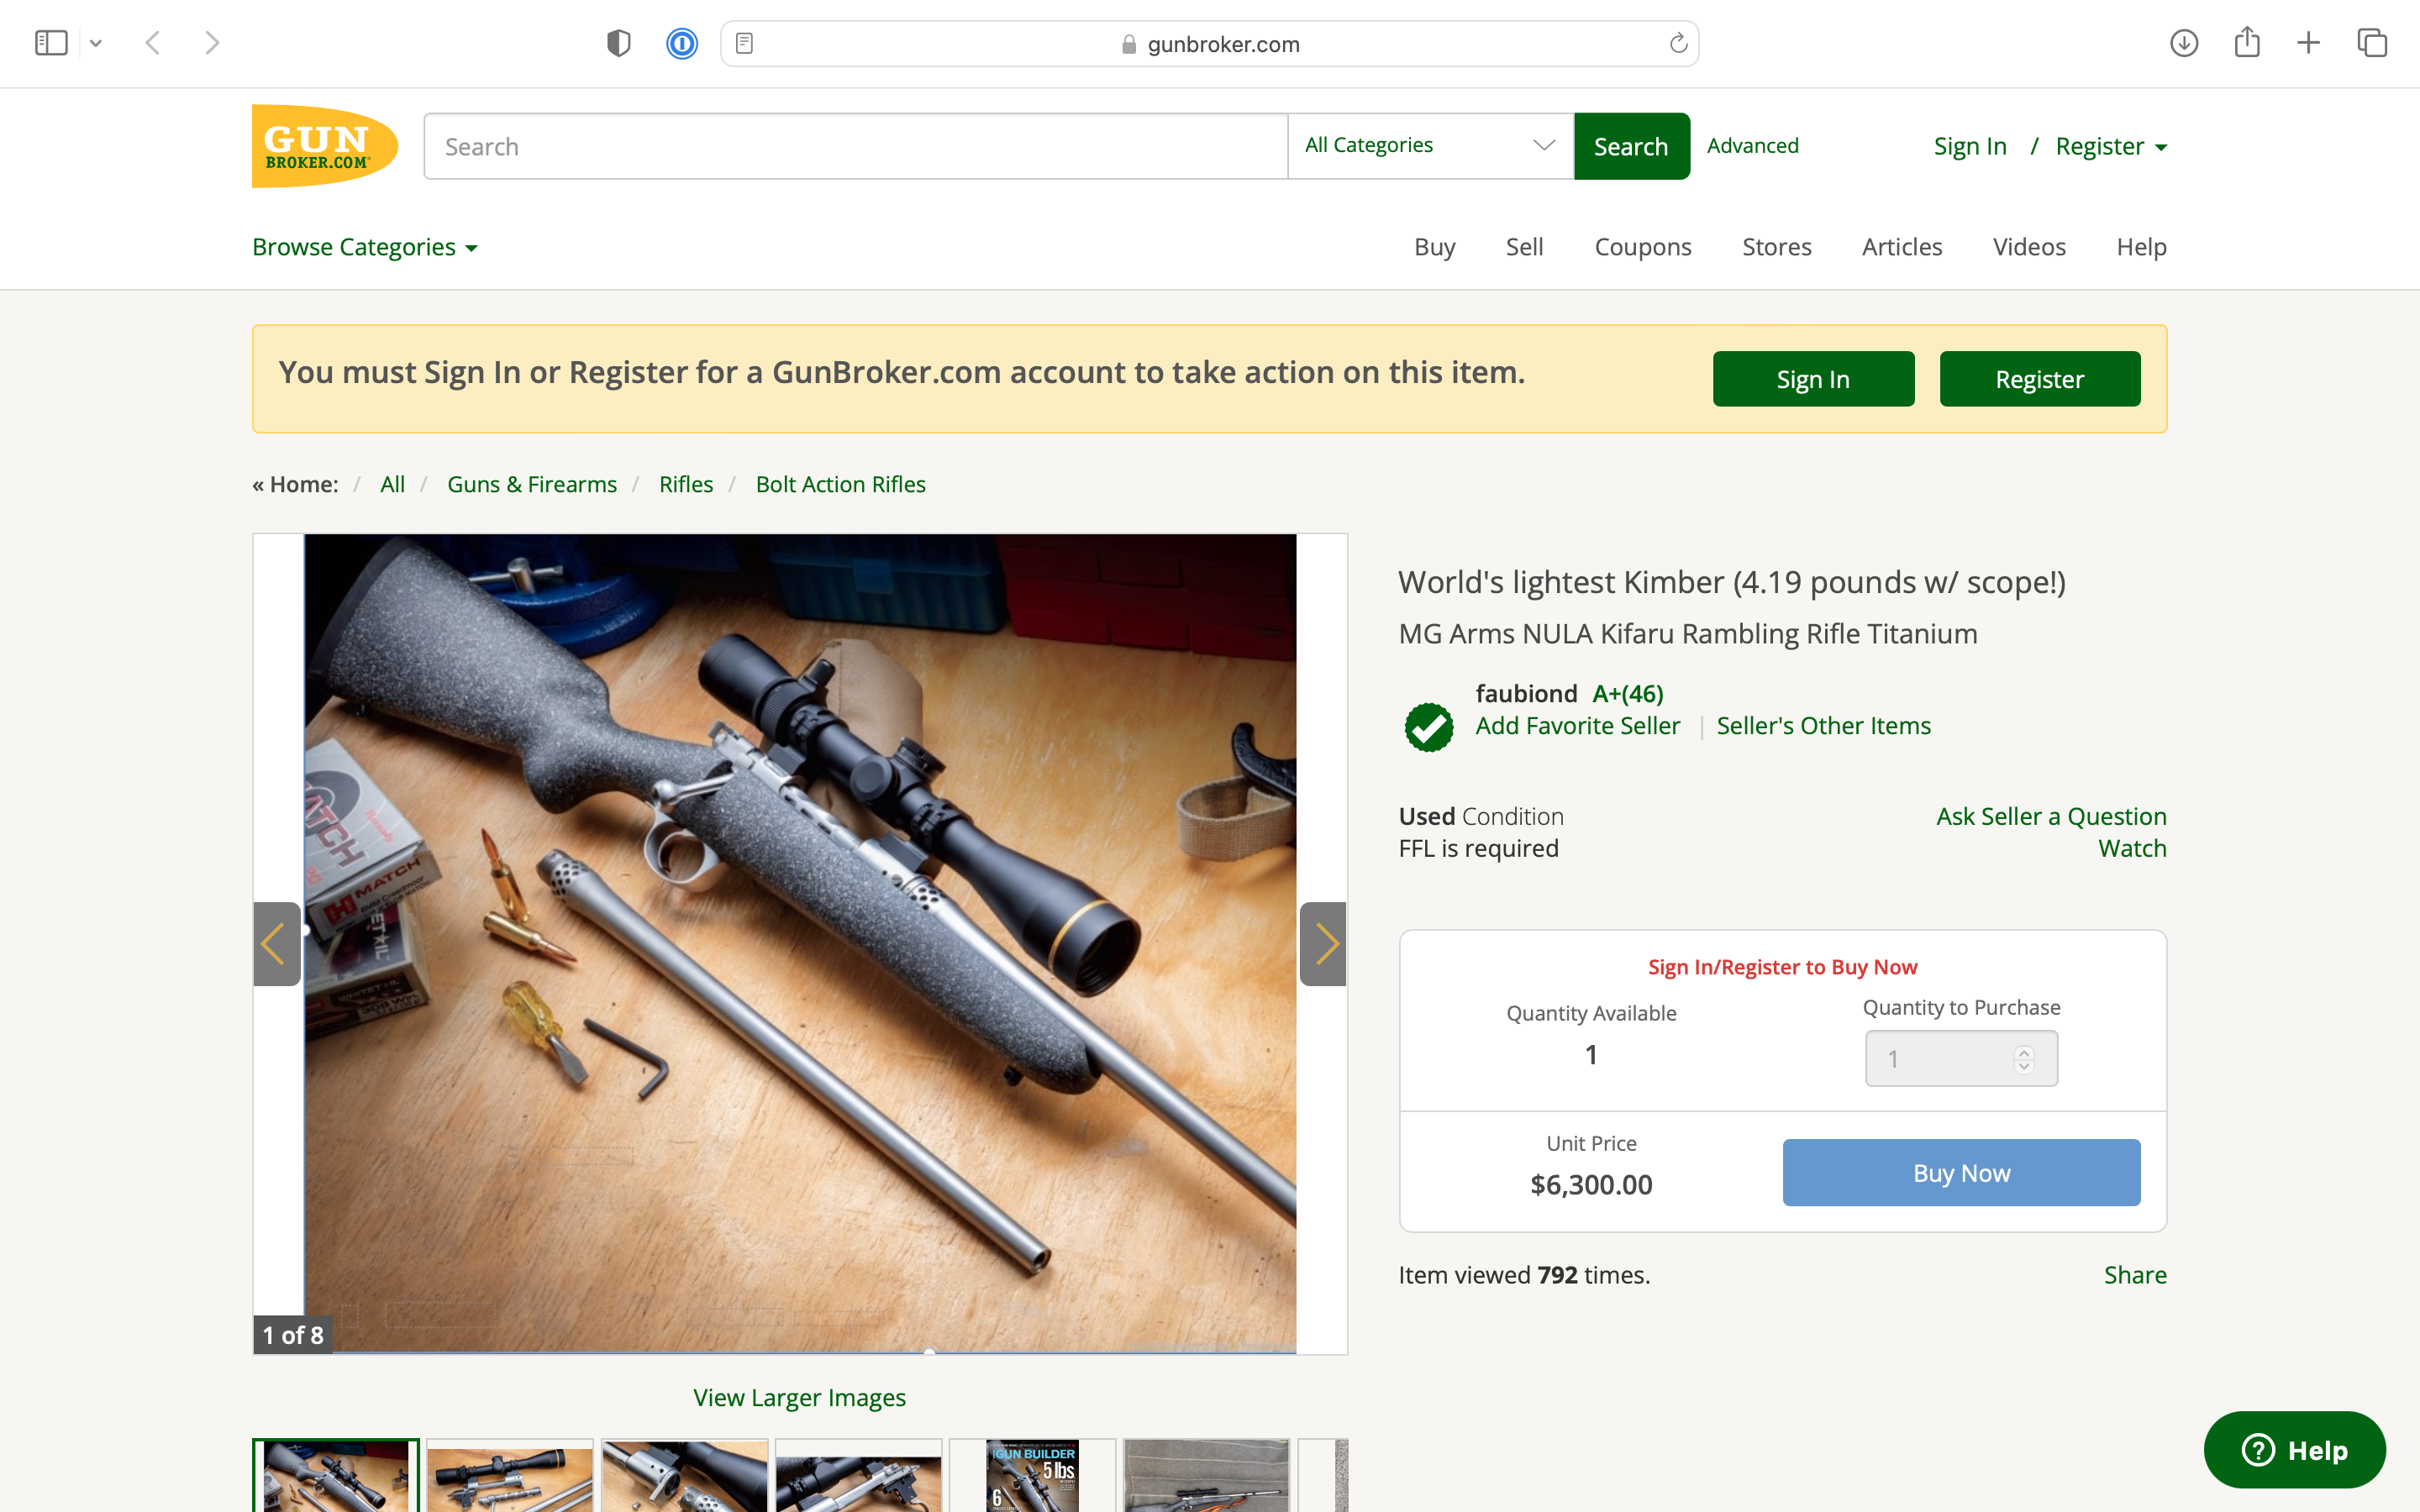Screen dimensions: 2420x1512
Task: Go to Rifles breadcrumb
Action: (x=686, y=484)
